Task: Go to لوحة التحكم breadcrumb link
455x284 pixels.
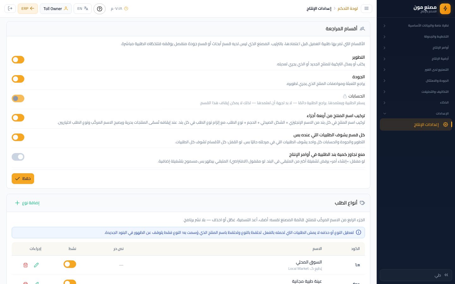Action: coord(348,9)
